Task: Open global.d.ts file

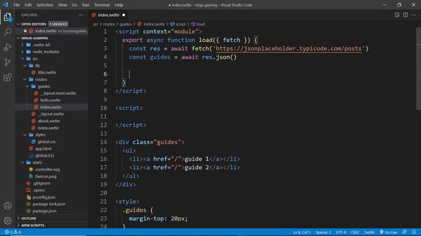Action: click(45, 155)
